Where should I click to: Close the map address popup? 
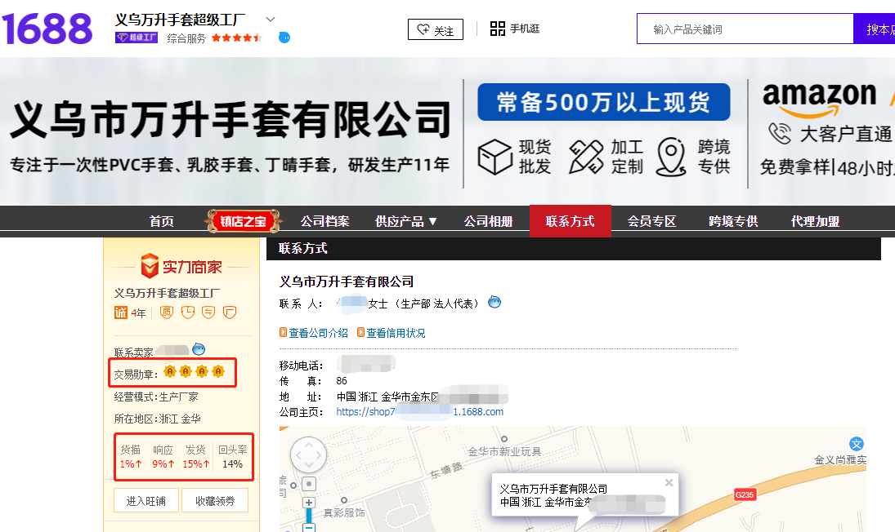669,482
